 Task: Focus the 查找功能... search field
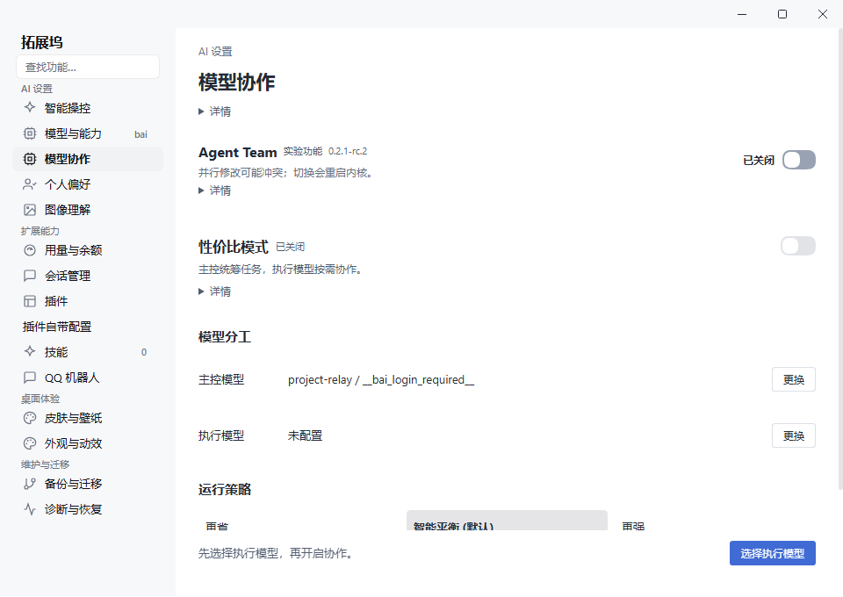point(88,68)
